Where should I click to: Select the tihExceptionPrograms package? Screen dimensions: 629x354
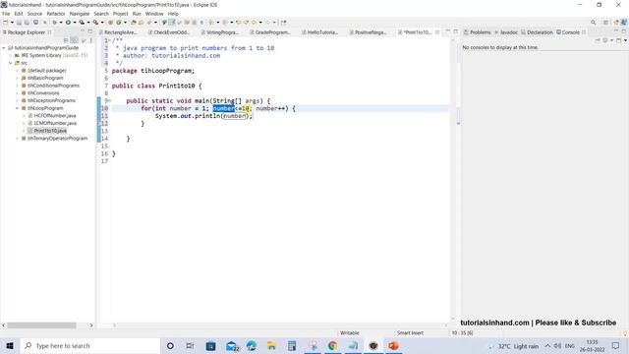click(51, 100)
